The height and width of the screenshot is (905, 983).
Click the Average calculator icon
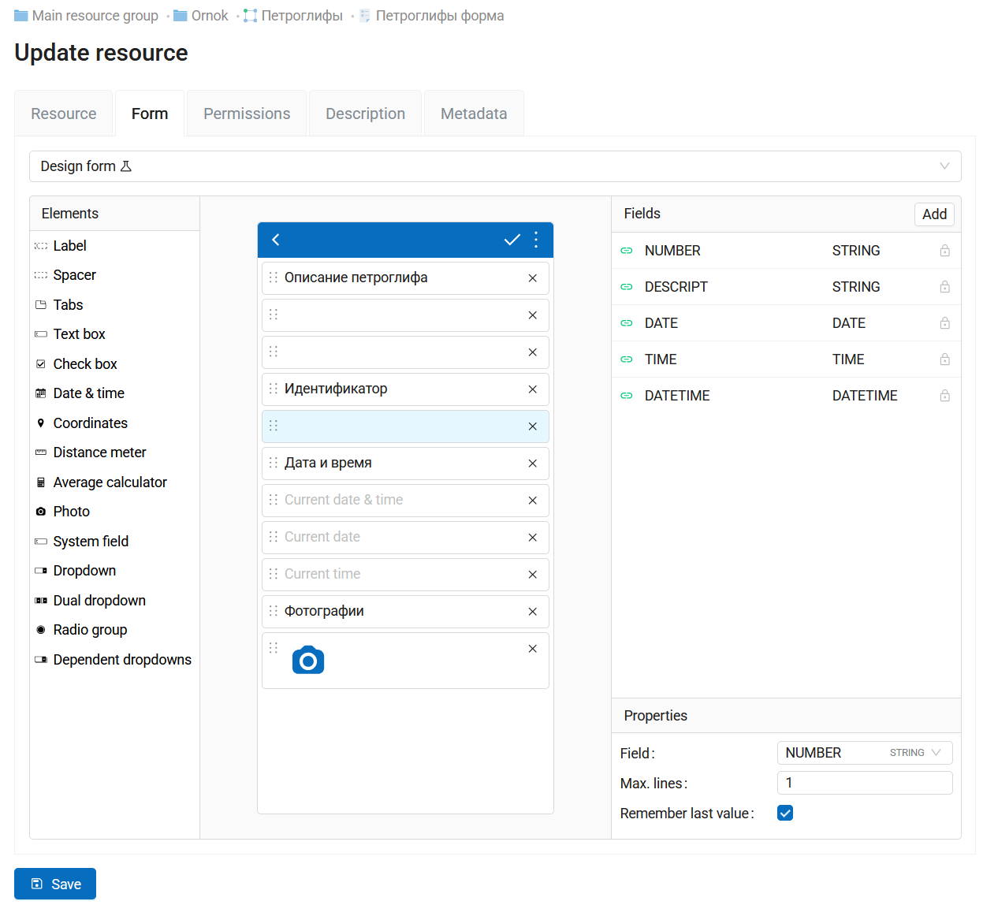(x=41, y=482)
